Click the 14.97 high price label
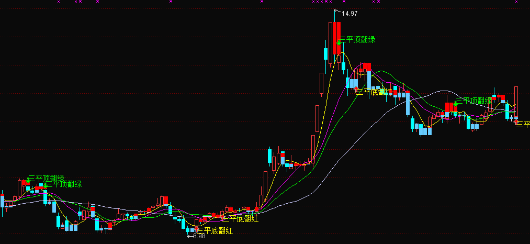This screenshot has width=530, height=244. point(349,14)
